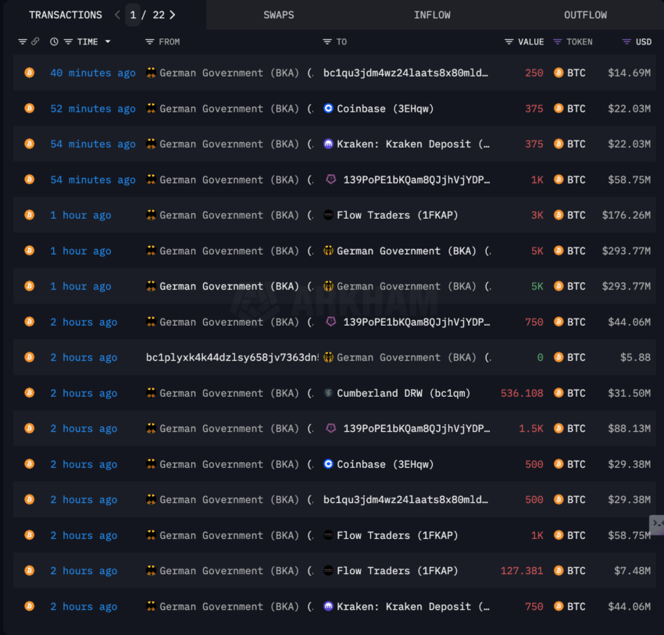Switch to the SWAPS tab
The image size is (664, 635).
click(279, 15)
